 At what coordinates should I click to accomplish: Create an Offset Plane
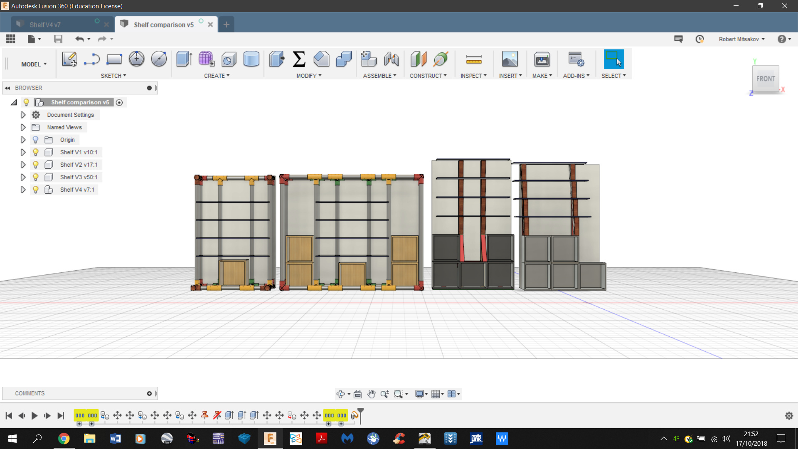coord(419,59)
